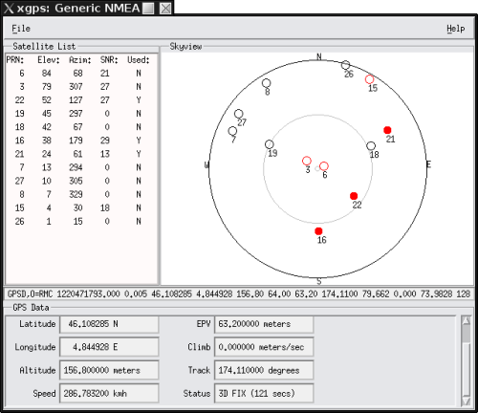The image size is (478, 413).
Task: Click satellite 26 marker in skyview
Action: tap(345, 65)
